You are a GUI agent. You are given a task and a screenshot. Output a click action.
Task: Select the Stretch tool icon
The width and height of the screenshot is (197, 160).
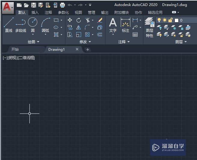(70, 35)
